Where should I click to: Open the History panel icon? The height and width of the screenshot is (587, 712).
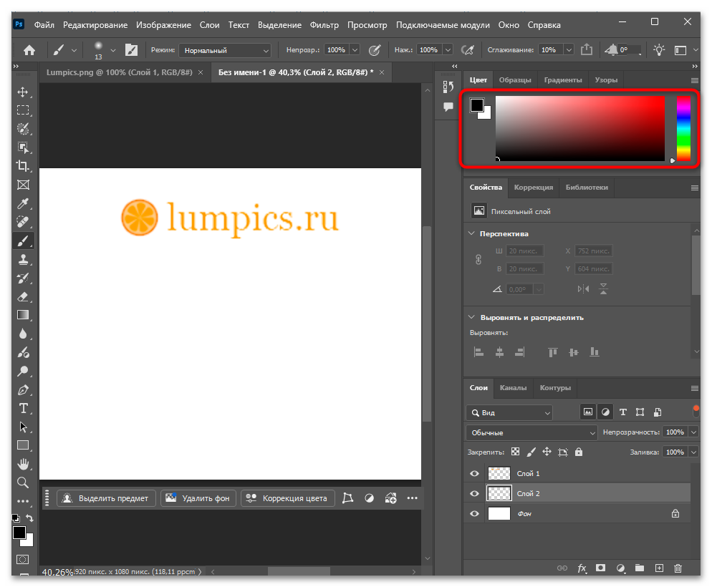click(x=448, y=86)
